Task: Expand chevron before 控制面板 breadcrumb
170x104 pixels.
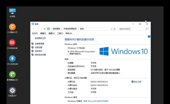Action: pyautogui.click(x=51, y=29)
